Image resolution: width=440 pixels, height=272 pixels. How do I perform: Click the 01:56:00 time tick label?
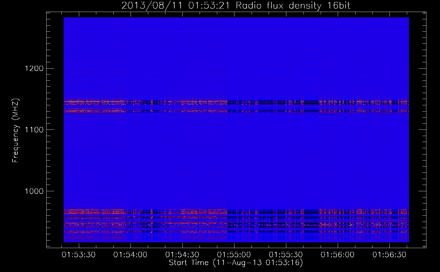(x=337, y=255)
